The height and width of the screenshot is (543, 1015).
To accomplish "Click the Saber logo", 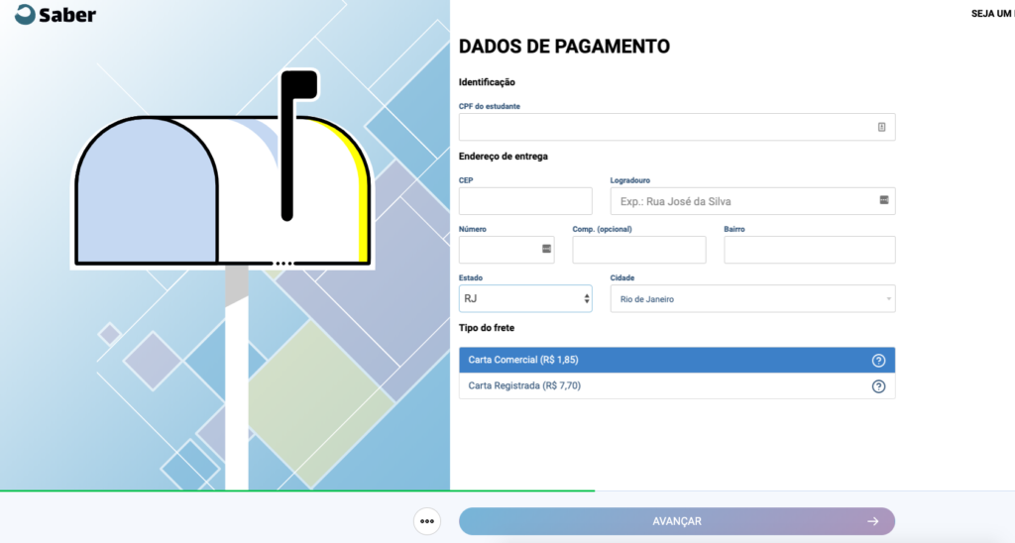I will [x=56, y=14].
